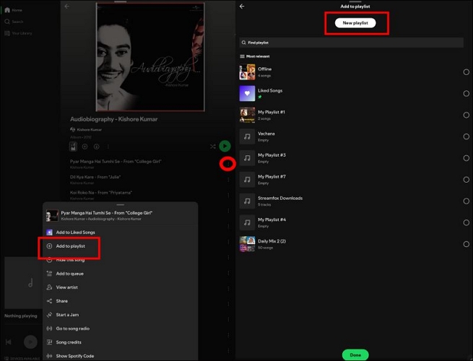The height and width of the screenshot is (361, 473).
Task: Click the Add to Liked Songs heart icon
Action: point(49,232)
